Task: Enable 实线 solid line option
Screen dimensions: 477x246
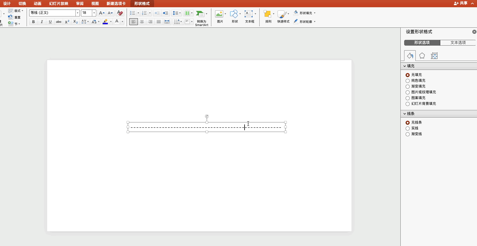Action: pos(408,128)
